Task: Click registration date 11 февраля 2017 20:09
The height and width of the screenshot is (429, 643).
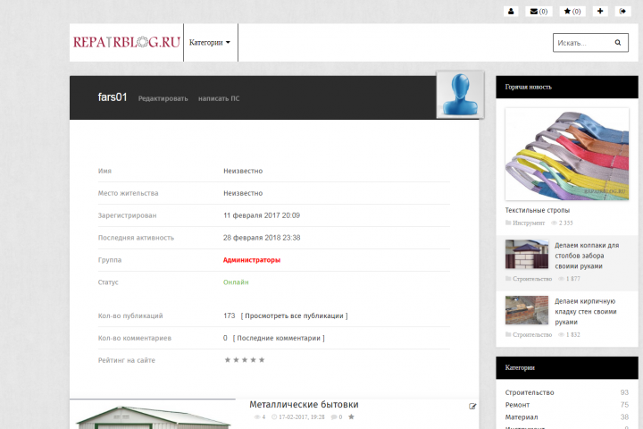Action: (262, 215)
